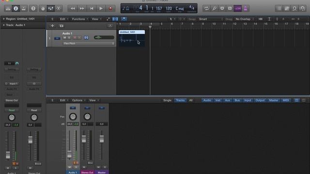Viewport: 310px width, 174px height.
Task: Click the Duplicate Track button
Action: pos(62,26)
